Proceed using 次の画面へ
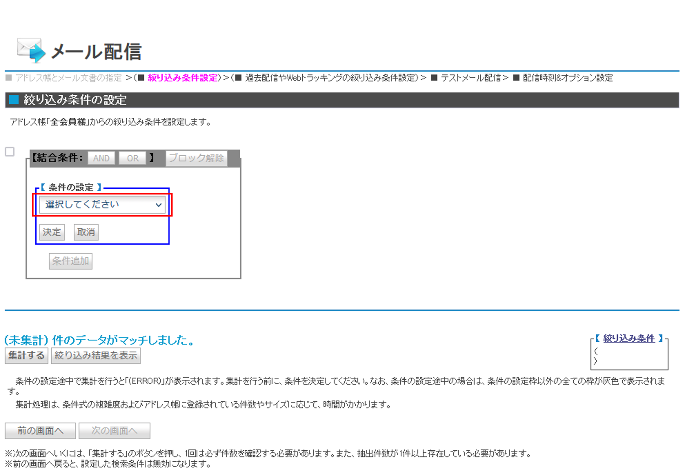The image size is (685, 475). tap(114, 430)
